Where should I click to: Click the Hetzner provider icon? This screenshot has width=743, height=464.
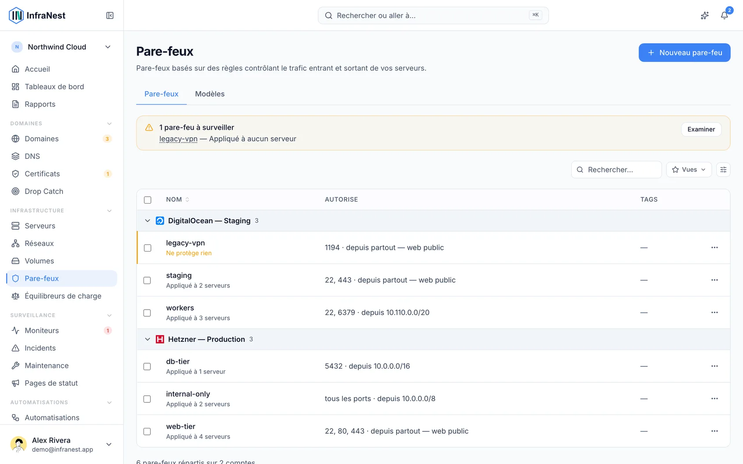click(x=160, y=340)
